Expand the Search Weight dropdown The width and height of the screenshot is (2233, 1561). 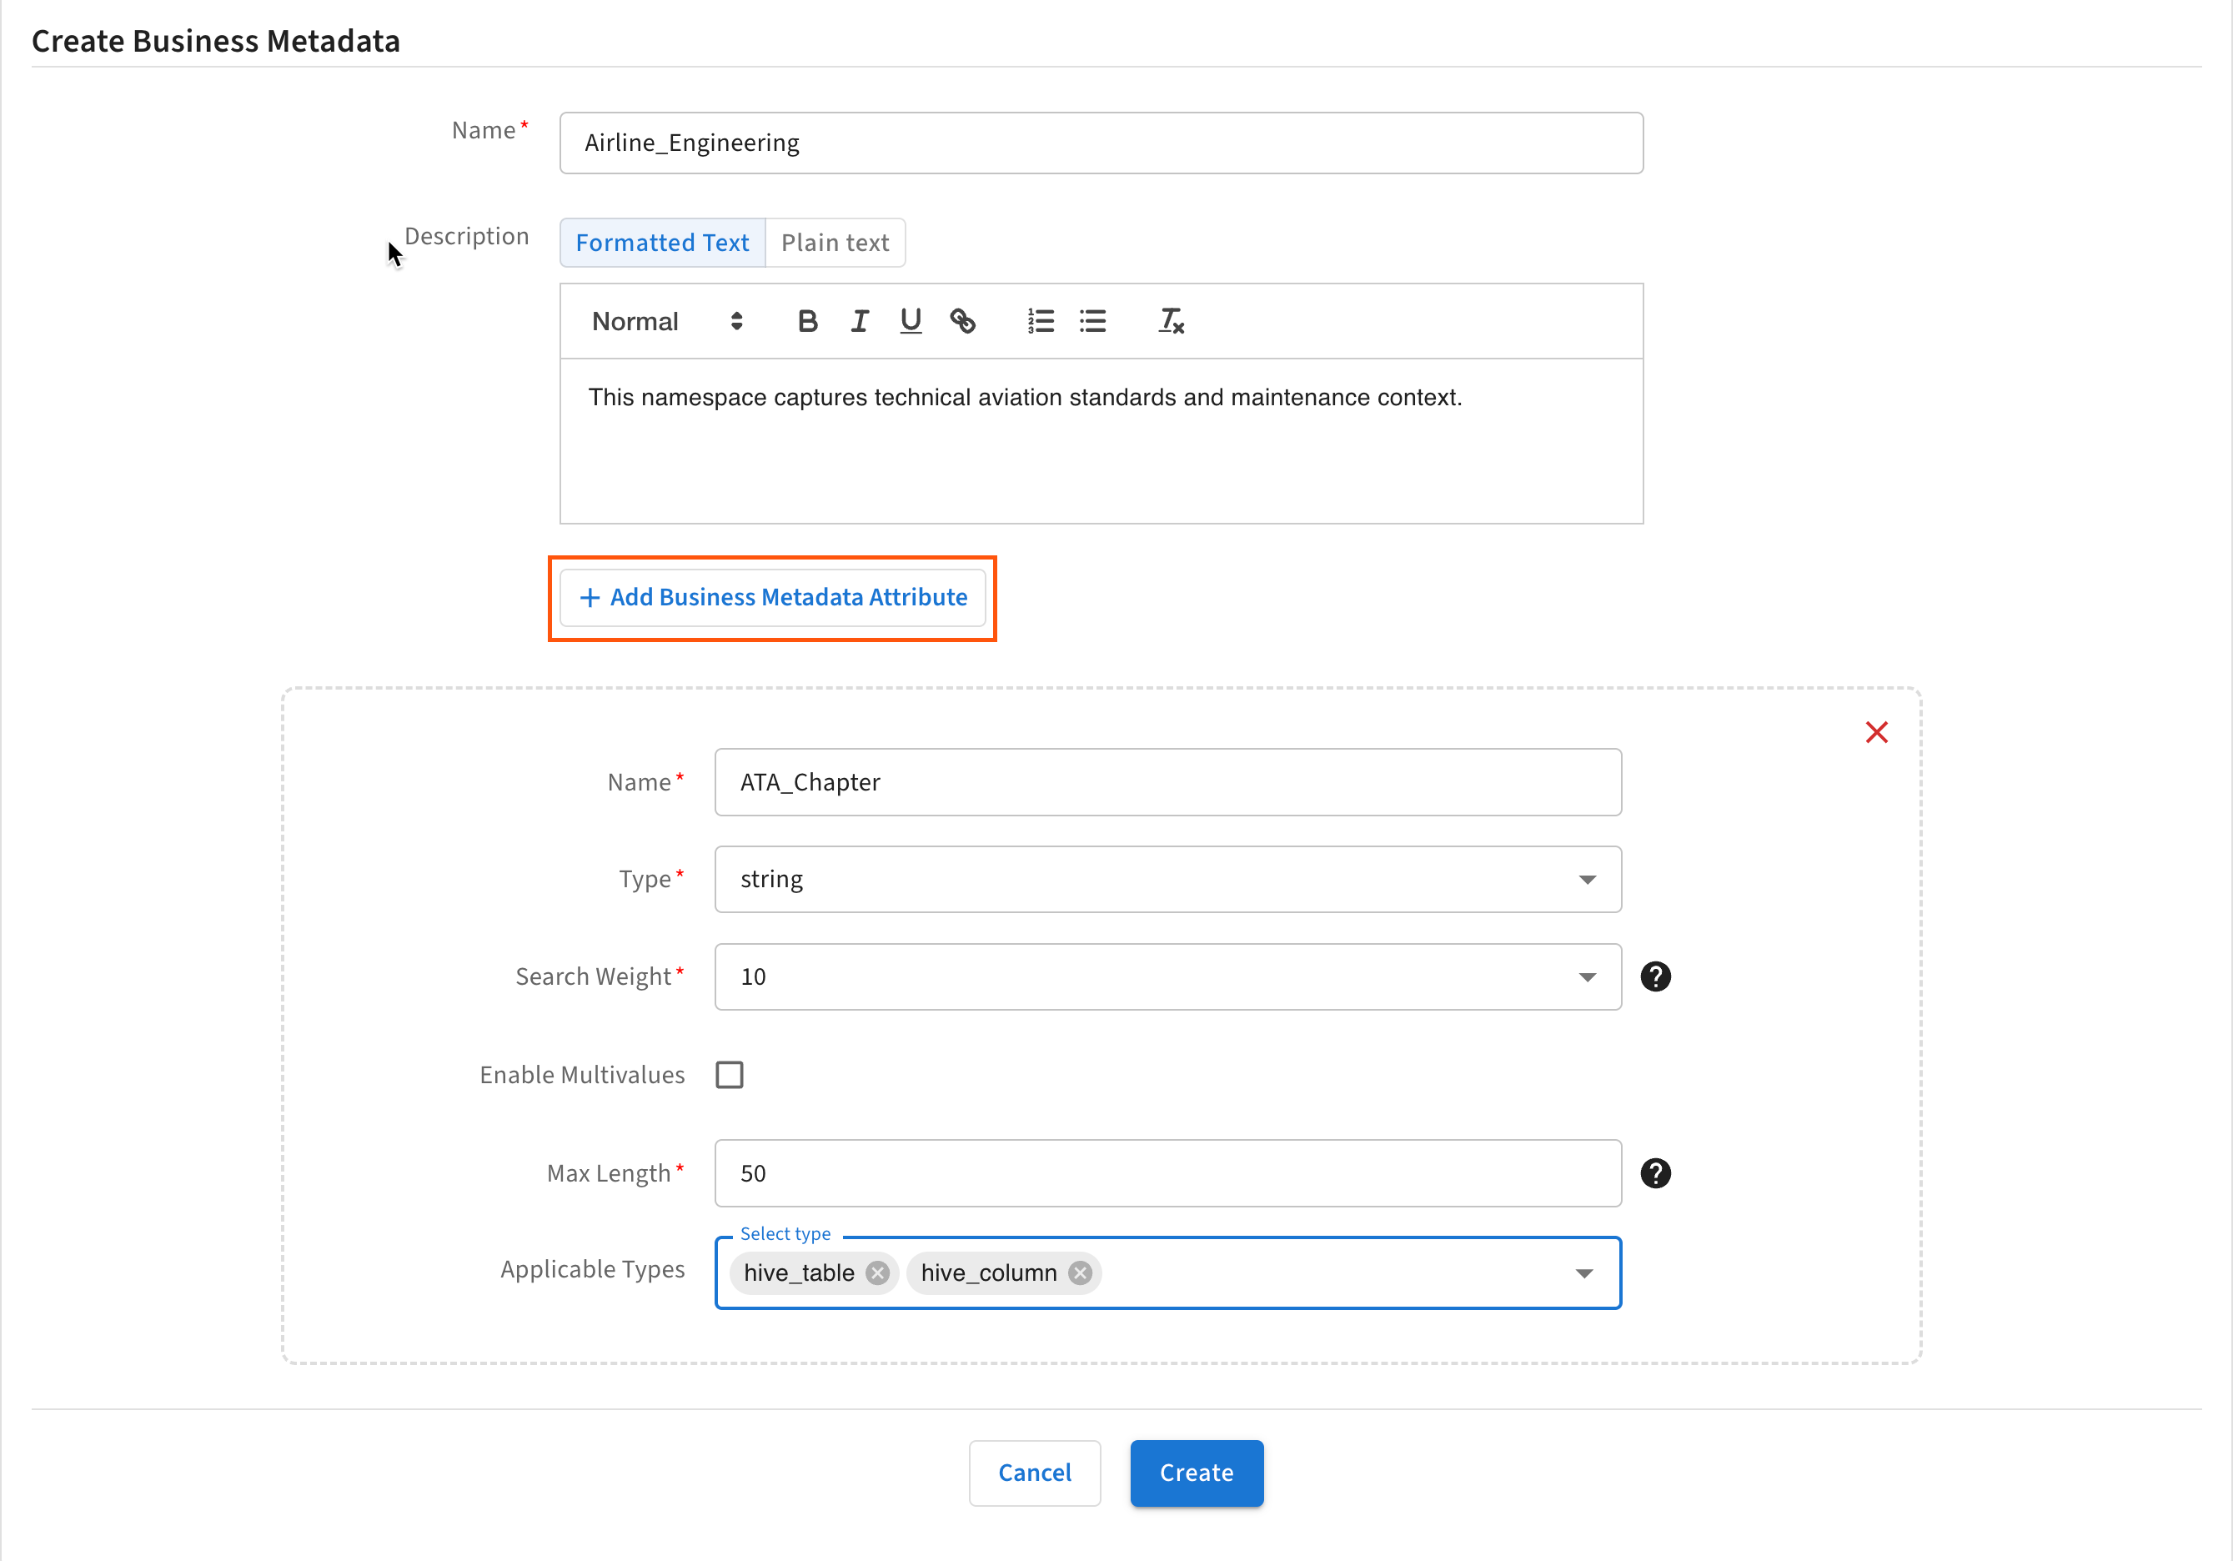[x=1167, y=976]
